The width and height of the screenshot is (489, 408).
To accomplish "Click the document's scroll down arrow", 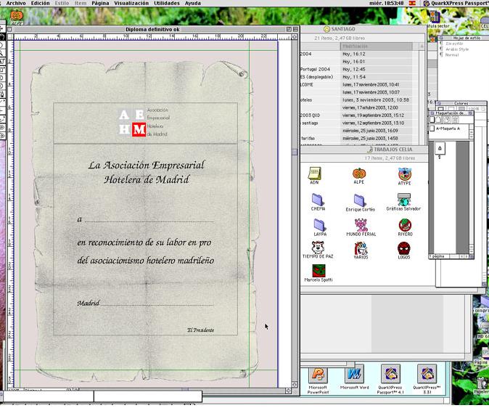I will pos(295,384).
